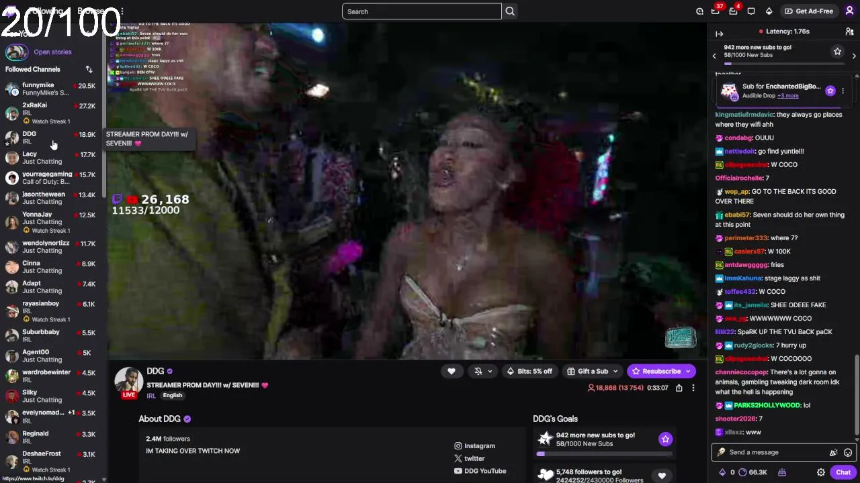Open the clock icon beside the notification inbox
Viewport: 860px width, 483px height.
click(699, 11)
